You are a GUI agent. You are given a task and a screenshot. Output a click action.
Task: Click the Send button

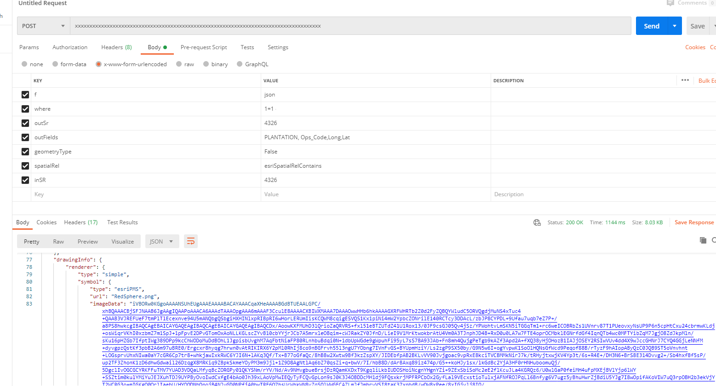pyautogui.click(x=652, y=26)
